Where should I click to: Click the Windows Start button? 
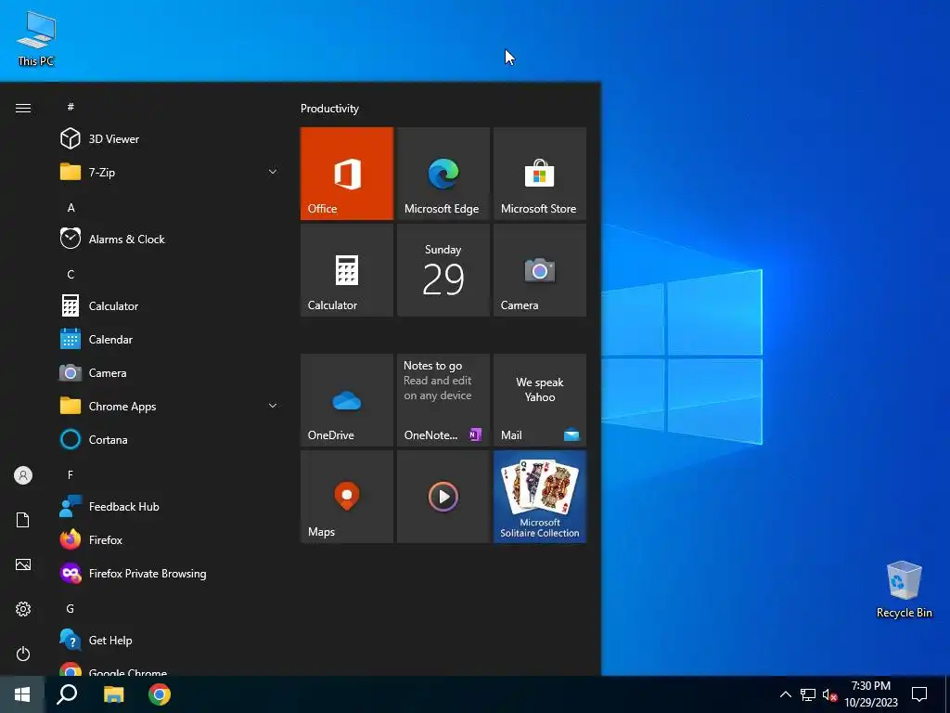pos(22,694)
